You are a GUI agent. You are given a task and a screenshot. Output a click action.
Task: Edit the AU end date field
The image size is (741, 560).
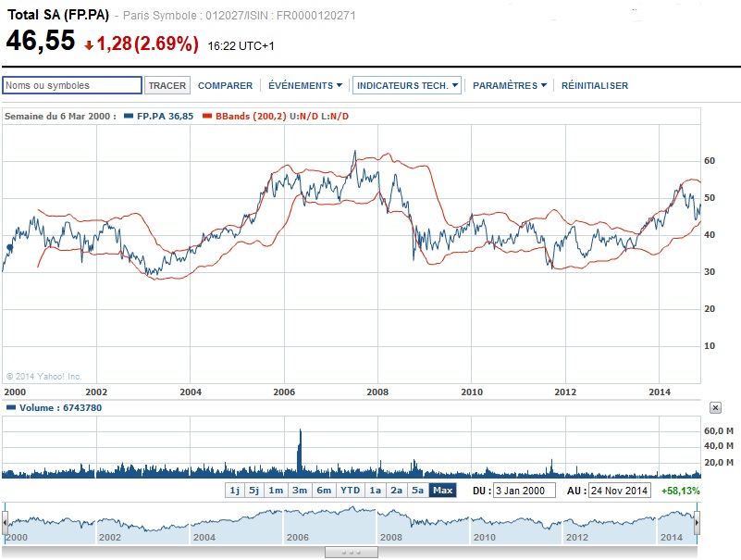coord(620,491)
